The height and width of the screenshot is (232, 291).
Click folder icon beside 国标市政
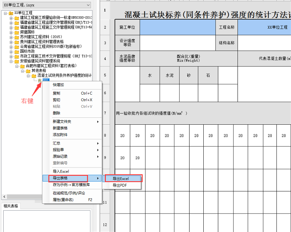pos(16,51)
